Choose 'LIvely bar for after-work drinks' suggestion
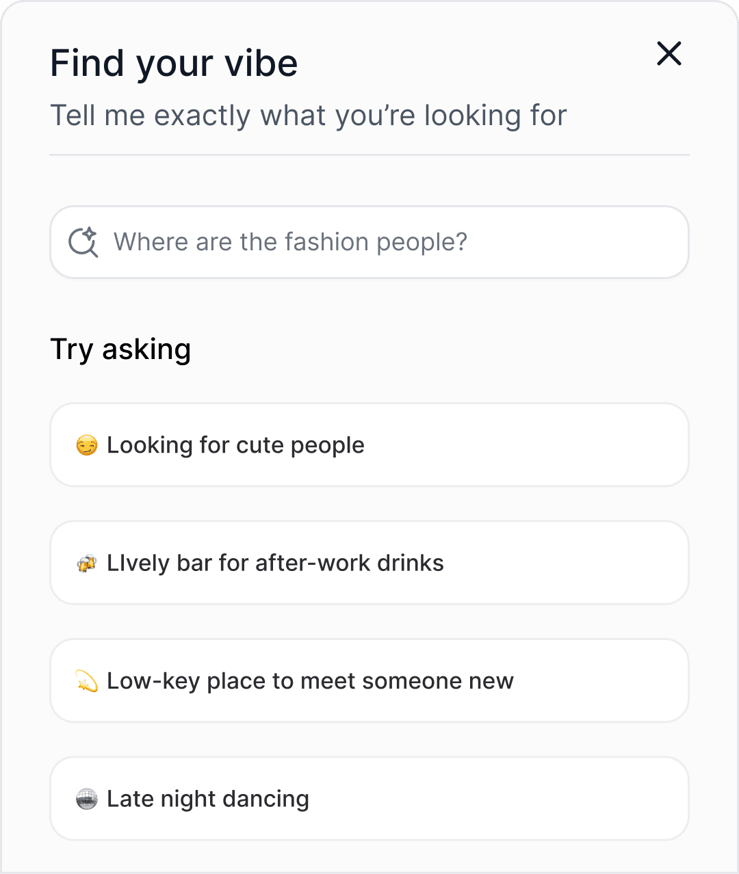Viewport: 739px width, 874px height. tap(275, 563)
